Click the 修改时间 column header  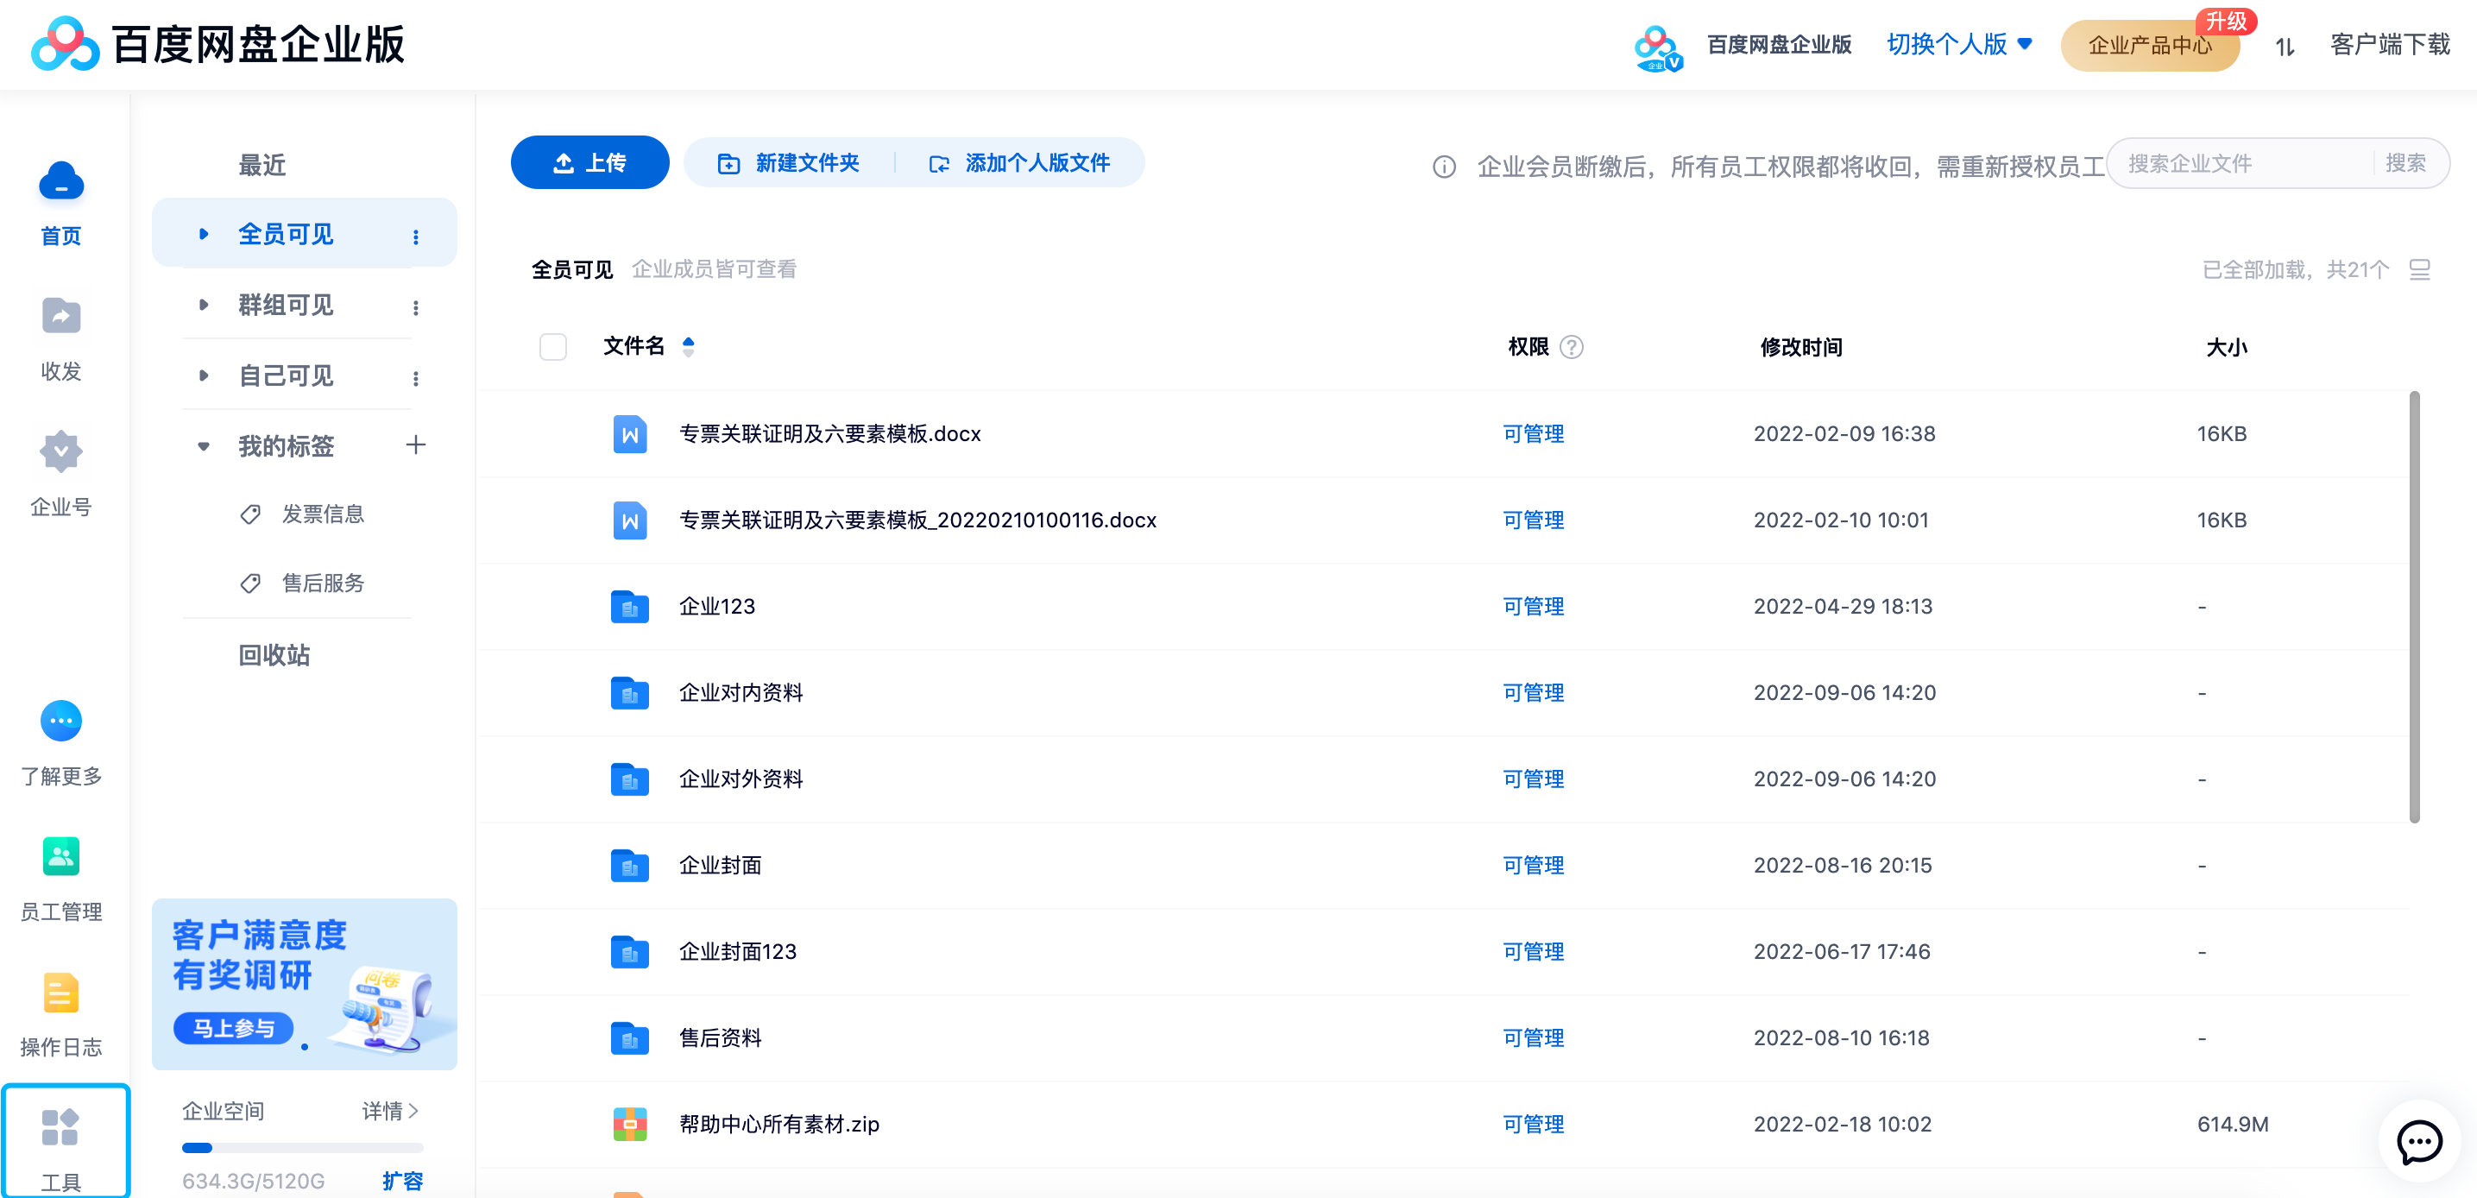click(1800, 347)
